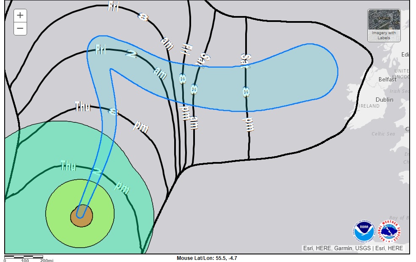This screenshot has height=262, width=416.
Task: Click the zoom out minus button
Action: 20,29
